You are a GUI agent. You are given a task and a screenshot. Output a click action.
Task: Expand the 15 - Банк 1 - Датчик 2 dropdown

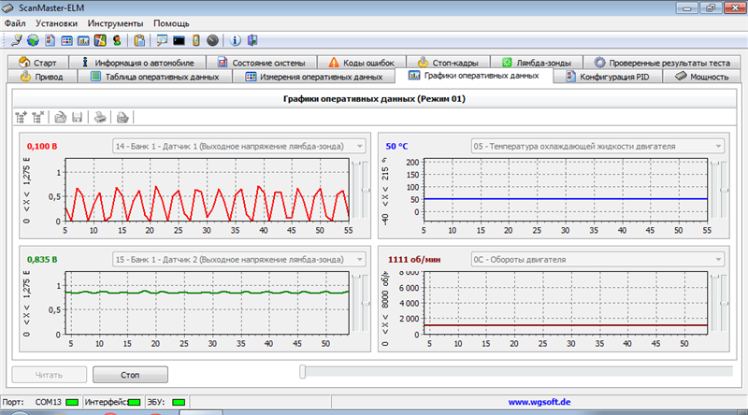point(360,260)
